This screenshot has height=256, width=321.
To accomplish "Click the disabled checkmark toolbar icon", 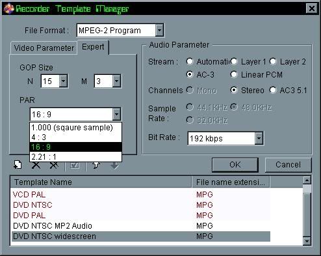I will 75,165.
